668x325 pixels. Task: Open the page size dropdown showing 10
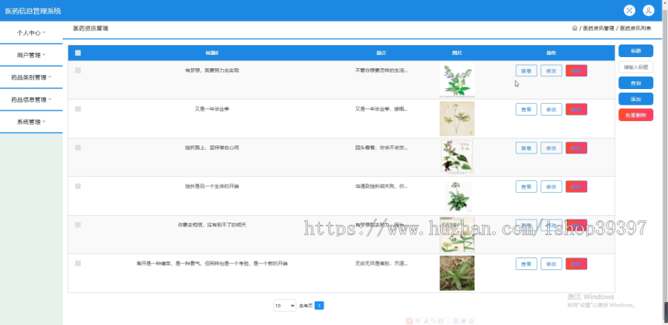[x=284, y=306]
